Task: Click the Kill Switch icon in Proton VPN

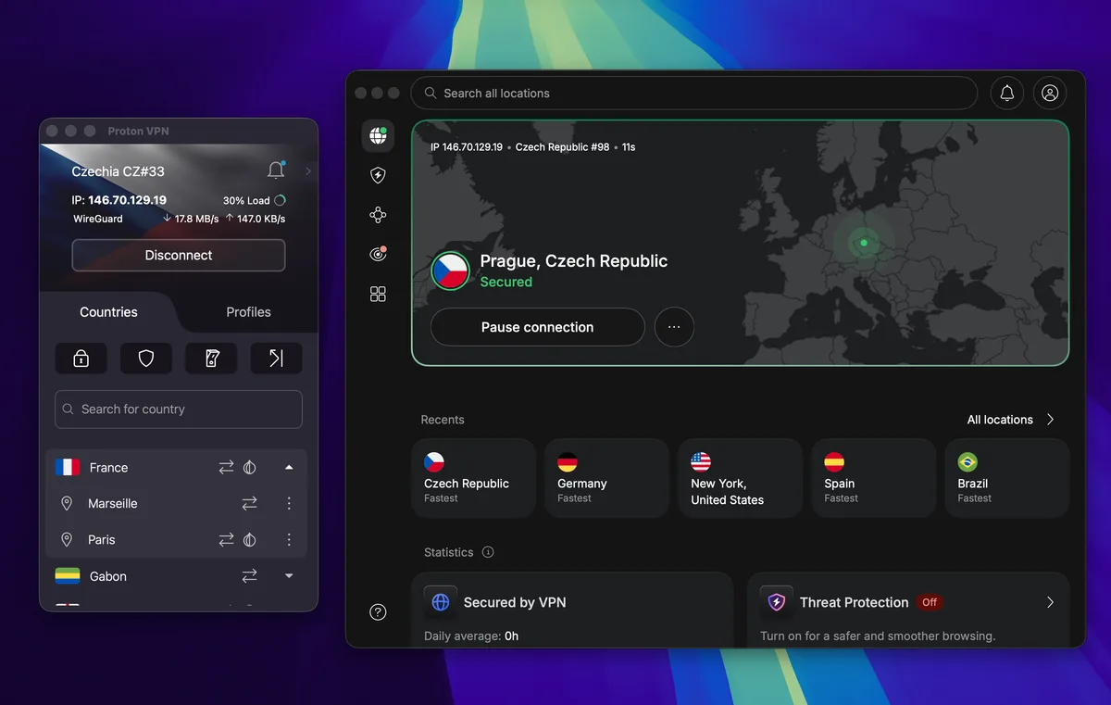Action: pos(211,359)
